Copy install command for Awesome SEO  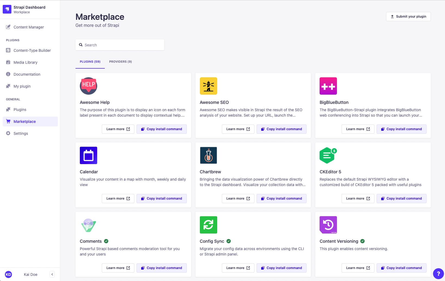coord(282,129)
